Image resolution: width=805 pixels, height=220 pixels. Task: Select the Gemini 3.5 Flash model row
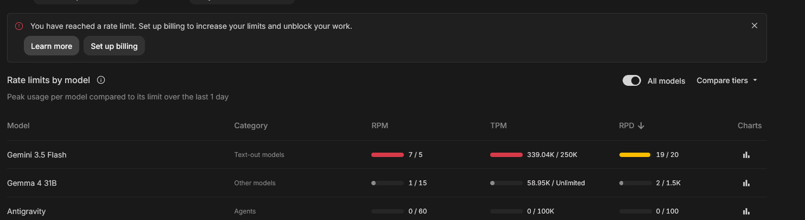(x=386, y=155)
